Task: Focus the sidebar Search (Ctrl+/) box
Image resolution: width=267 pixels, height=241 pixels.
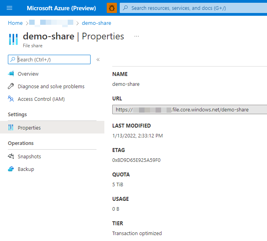Action: point(49,59)
